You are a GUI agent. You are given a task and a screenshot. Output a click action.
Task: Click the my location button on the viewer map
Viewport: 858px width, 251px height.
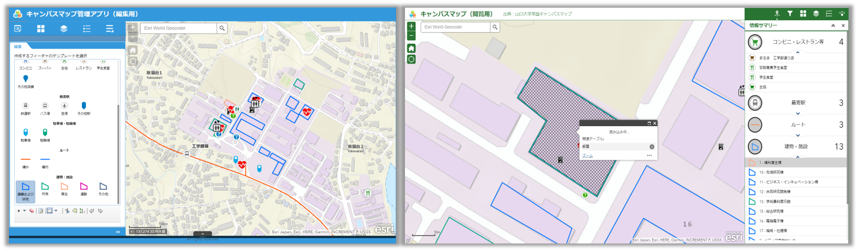point(411,59)
